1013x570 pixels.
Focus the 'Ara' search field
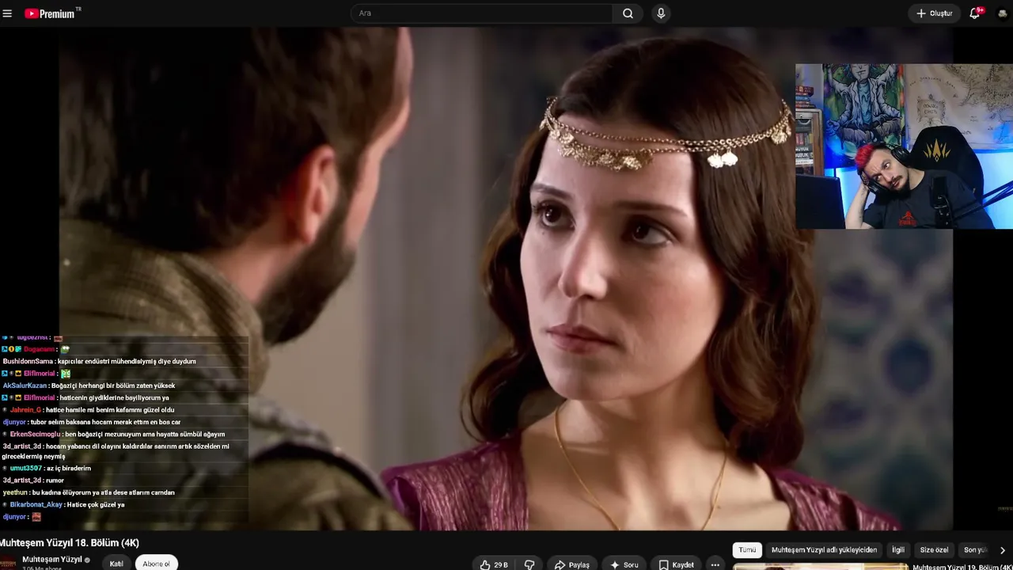tap(481, 13)
